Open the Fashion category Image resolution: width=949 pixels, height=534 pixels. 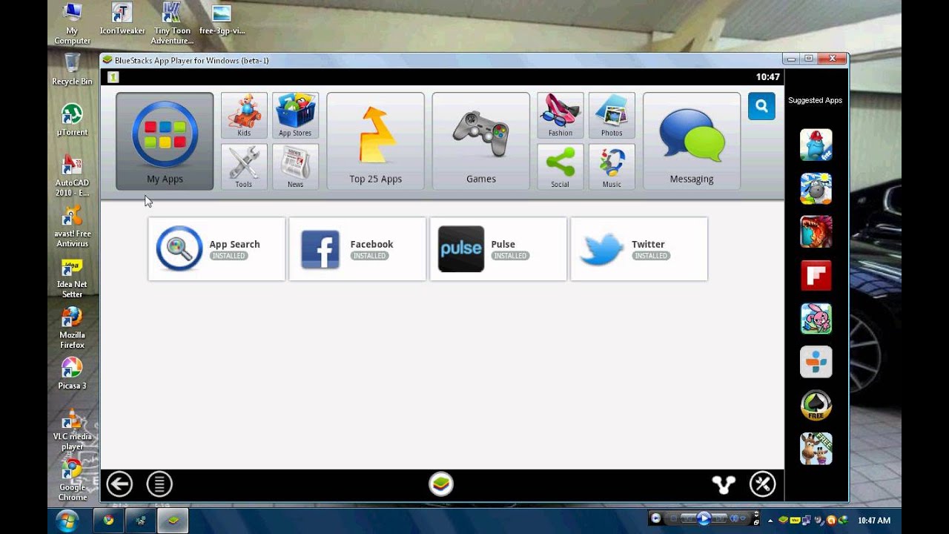(x=561, y=116)
